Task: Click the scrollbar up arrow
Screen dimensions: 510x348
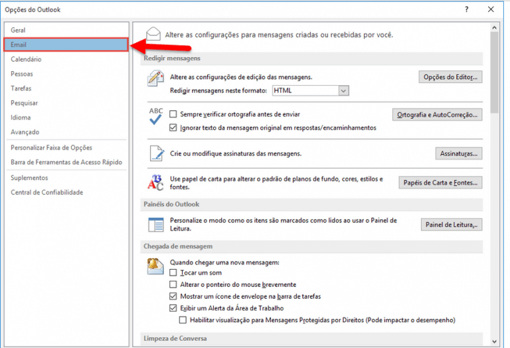Action: click(494, 28)
